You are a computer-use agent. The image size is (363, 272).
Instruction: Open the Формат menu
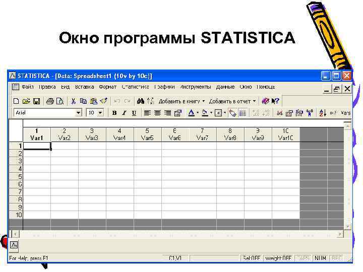108,87
